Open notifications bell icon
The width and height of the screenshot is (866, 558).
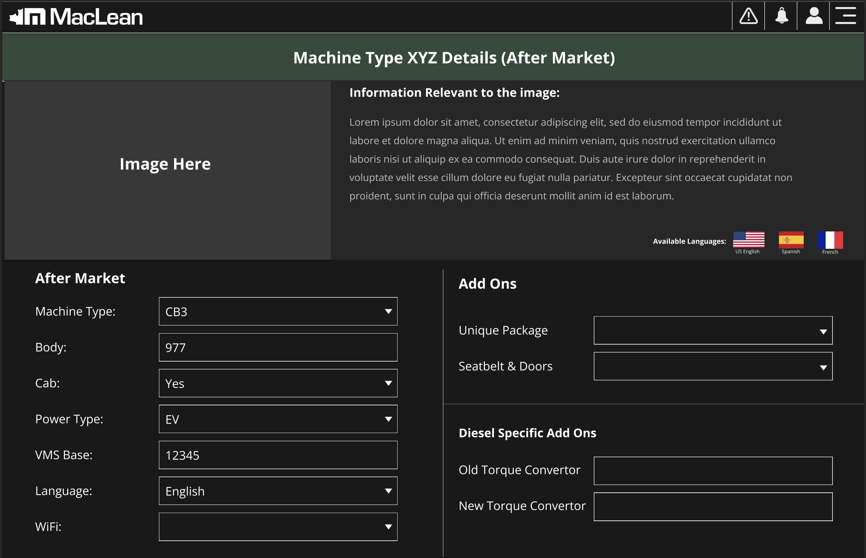point(781,16)
